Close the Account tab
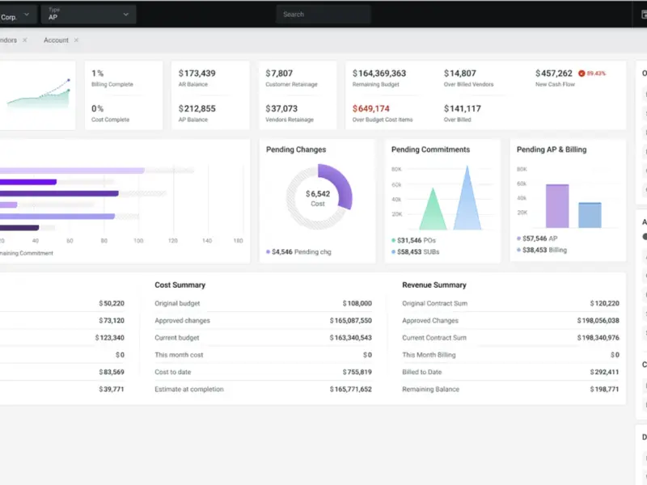 (x=76, y=40)
